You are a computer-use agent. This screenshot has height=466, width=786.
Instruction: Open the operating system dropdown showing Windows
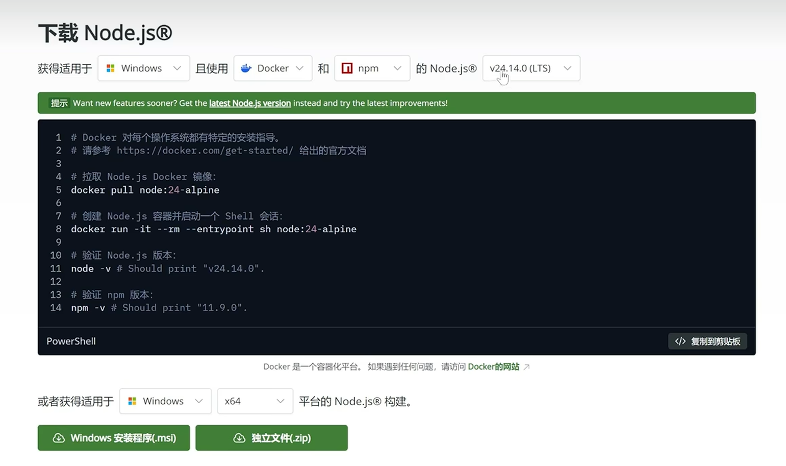coord(143,68)
